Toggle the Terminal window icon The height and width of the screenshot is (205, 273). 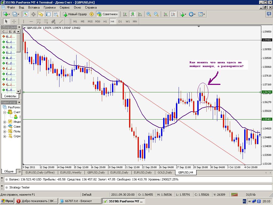[48, 14]
